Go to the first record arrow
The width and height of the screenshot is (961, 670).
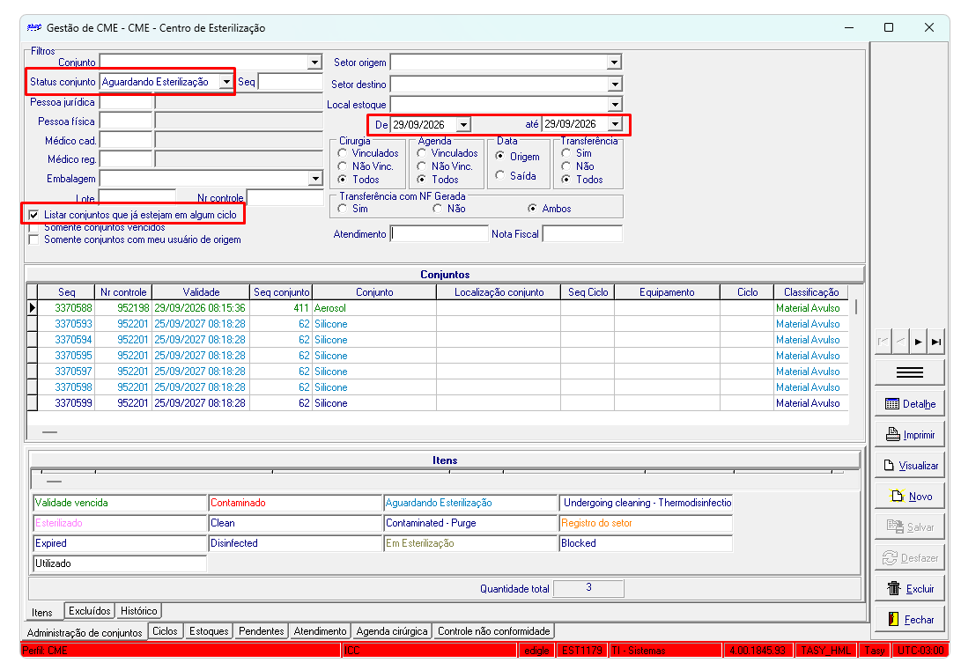pos(883,342)
